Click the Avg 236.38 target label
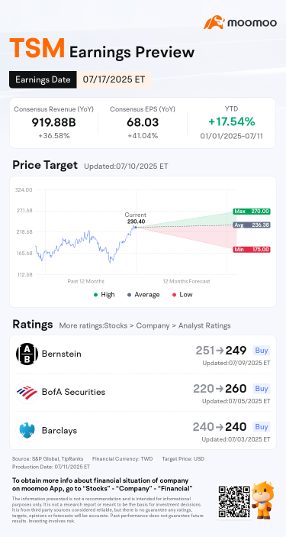 (x=252, y=225)
